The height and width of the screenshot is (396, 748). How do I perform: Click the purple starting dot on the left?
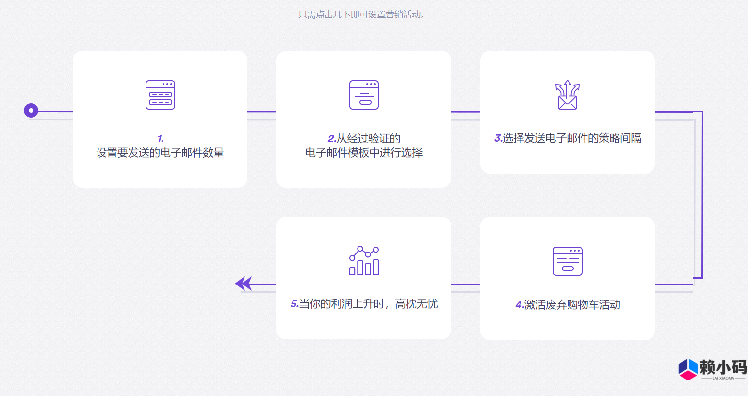tap(31, 111)
